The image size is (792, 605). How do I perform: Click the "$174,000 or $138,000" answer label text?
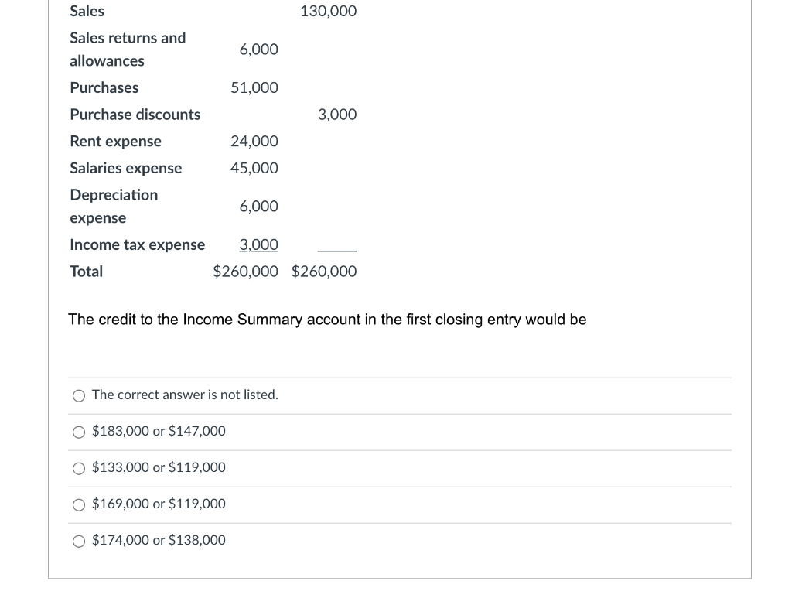(x=159, y=540)
